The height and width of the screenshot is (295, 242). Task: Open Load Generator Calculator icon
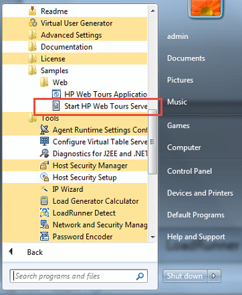tap(44, 200)
